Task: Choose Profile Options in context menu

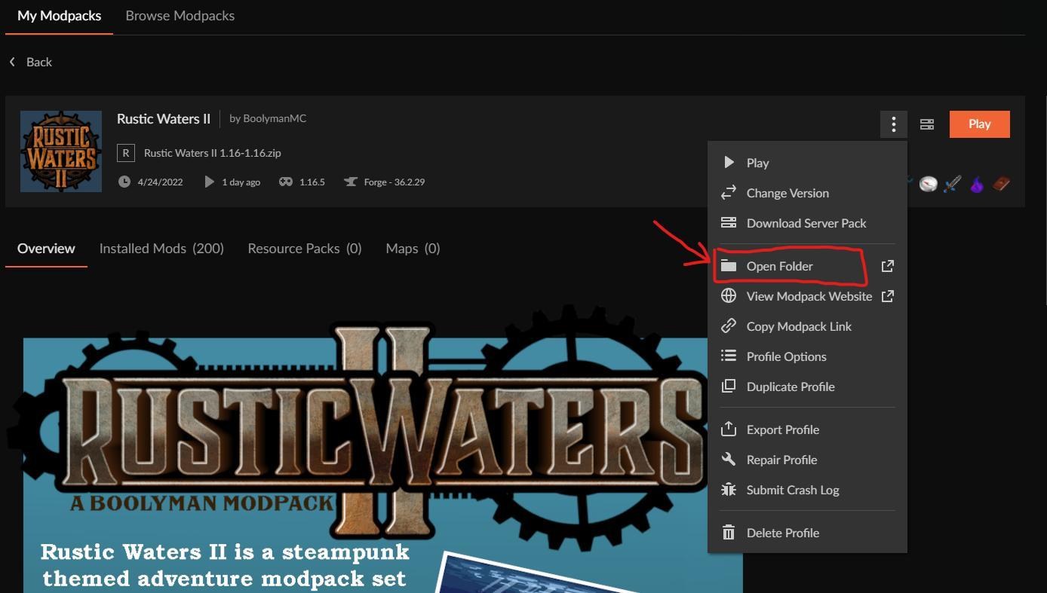Action: tap(786, 356)
